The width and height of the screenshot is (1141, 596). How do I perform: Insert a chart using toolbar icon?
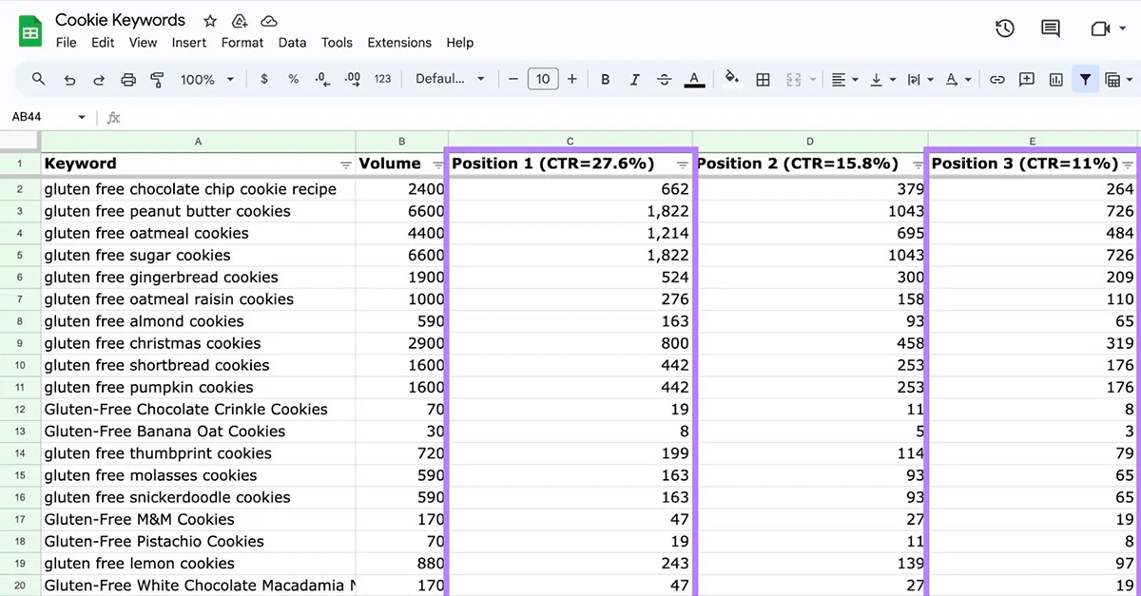(x=1055, y=80)
